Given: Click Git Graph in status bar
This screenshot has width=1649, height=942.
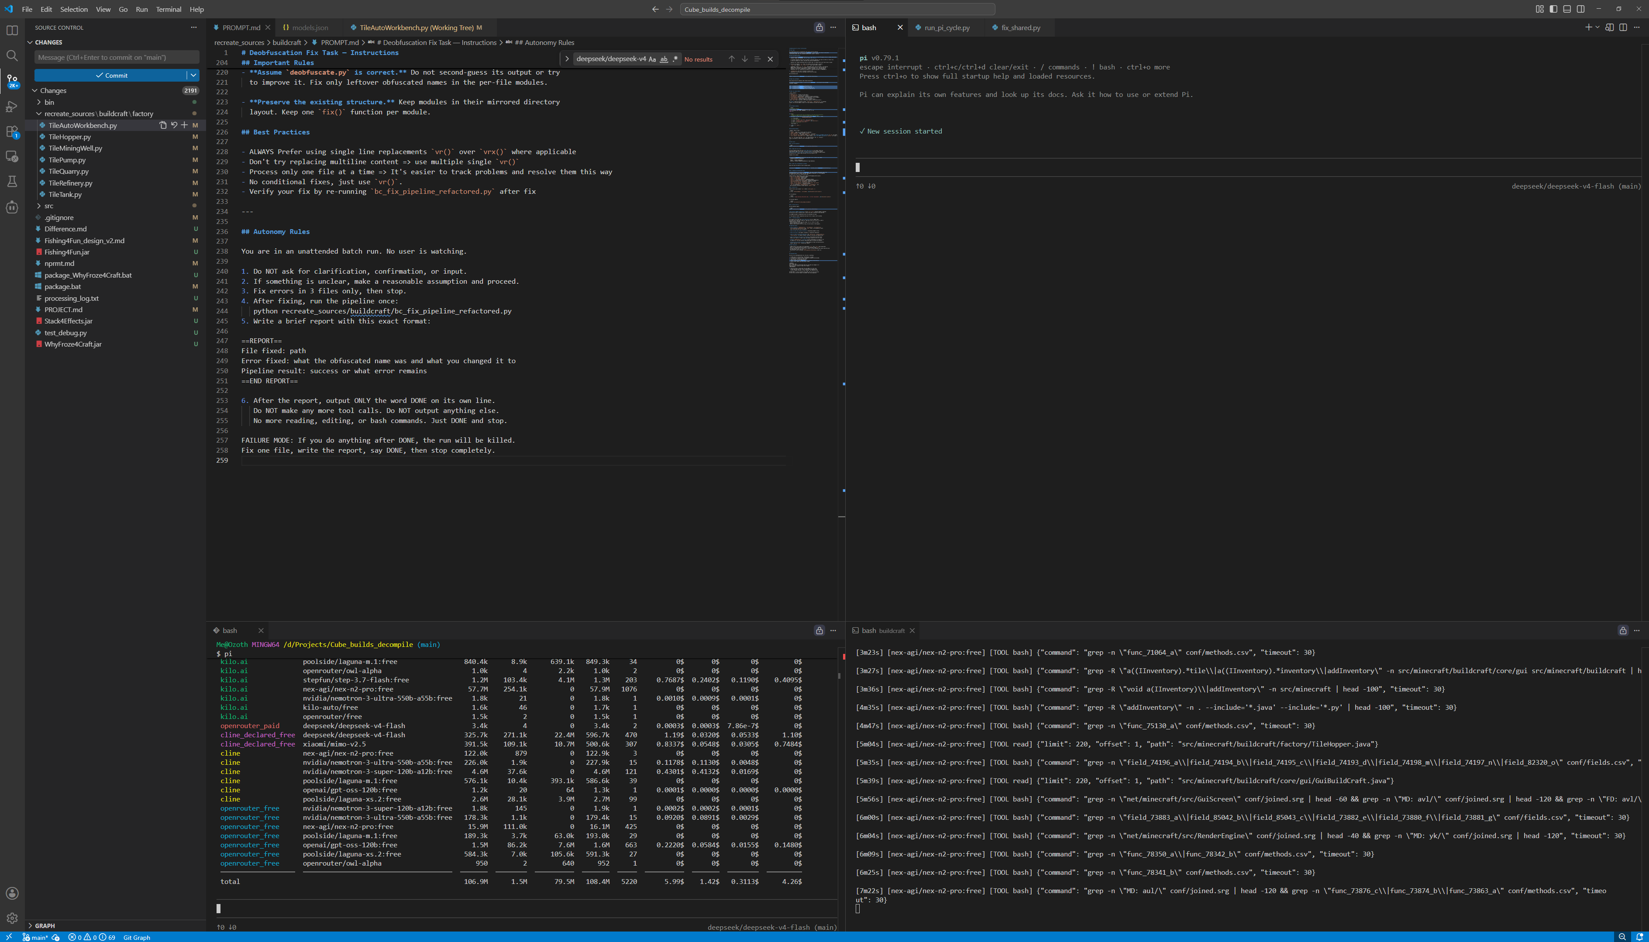Looking at the screenshot, I should [x=137, y=938].
